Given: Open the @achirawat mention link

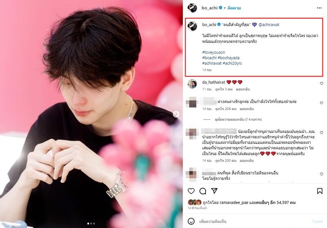Looking at the screenshot, I should coord(269,25).
